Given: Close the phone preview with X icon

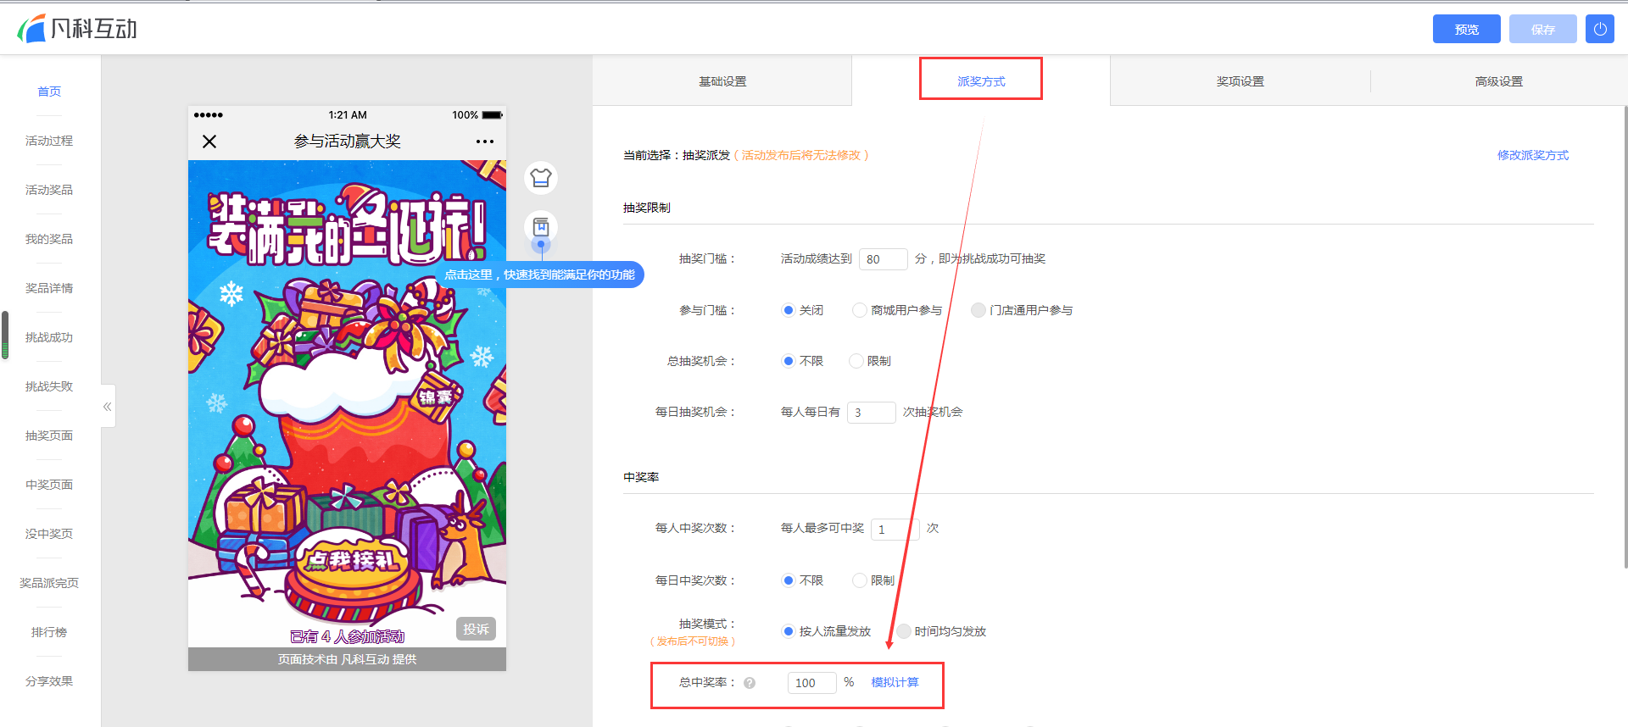Looking at the screenshot, I should [x=209, y=142].
